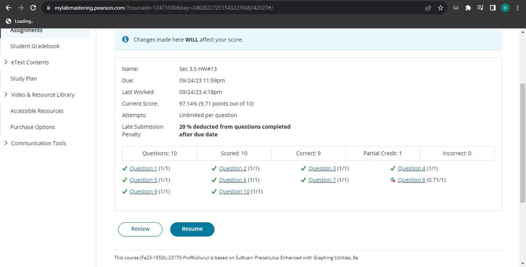Open Question 1 link

143,168
